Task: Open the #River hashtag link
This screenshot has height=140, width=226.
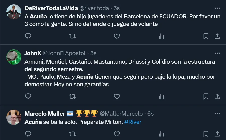Action: point(133,122)
